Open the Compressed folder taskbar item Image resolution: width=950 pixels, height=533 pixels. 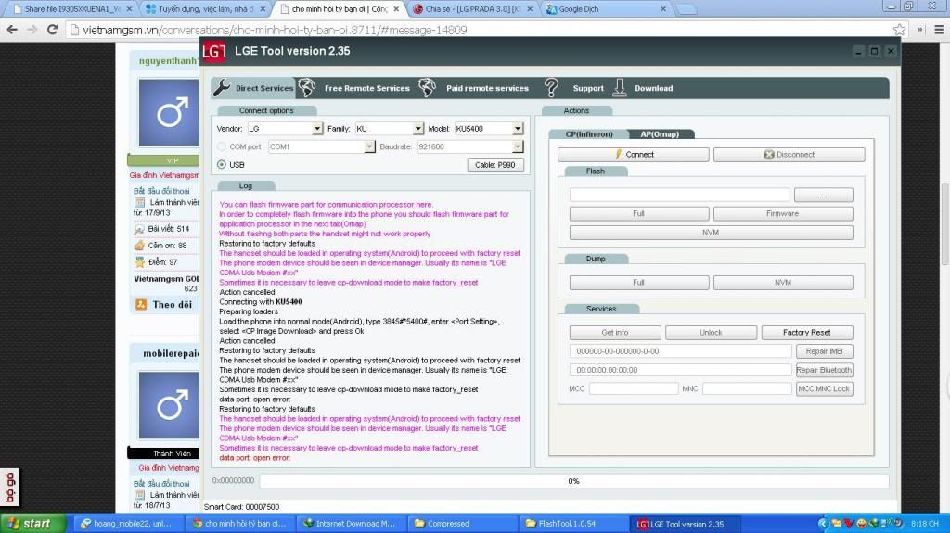[x=461, y=524]
